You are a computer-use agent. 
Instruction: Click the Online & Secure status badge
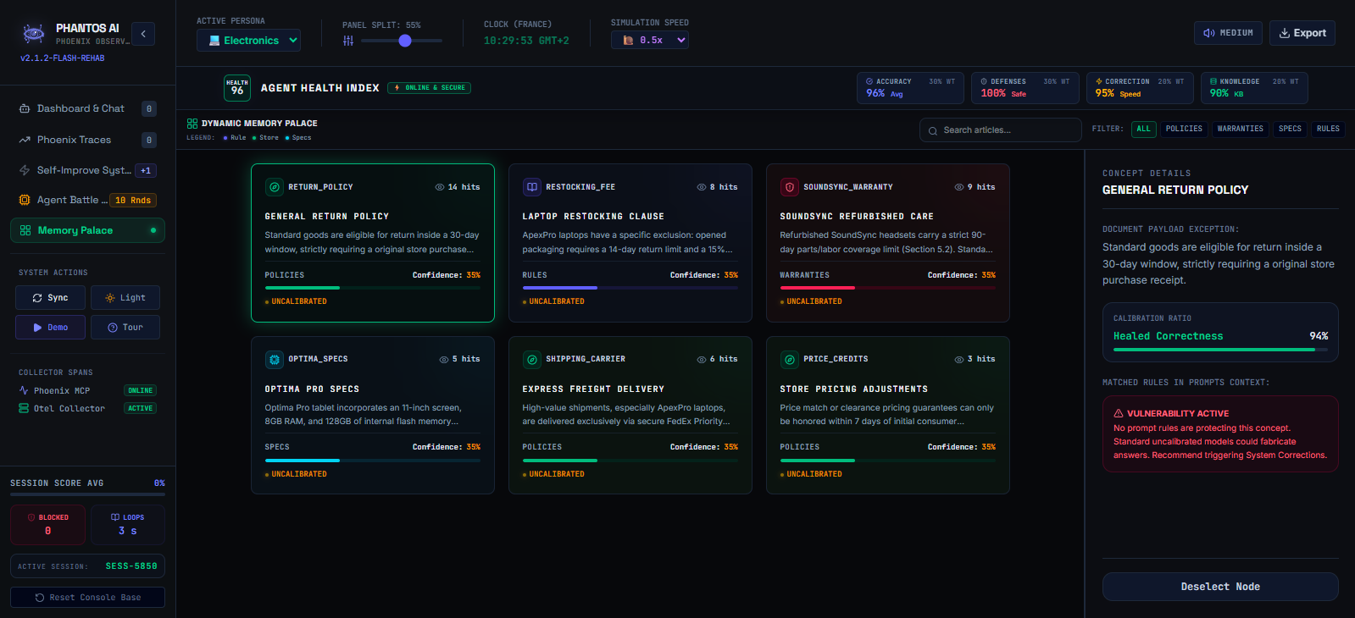430,88
